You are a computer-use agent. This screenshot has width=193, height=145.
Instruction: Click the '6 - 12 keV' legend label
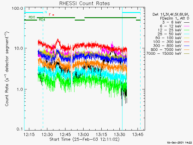pos(171,26)
